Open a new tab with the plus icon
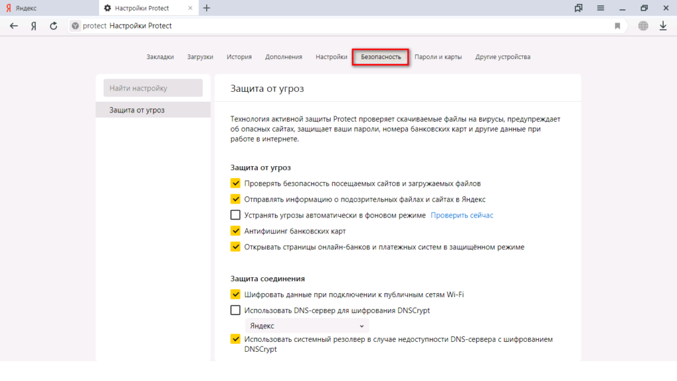Image resolution: width=677 pixels, height=381 pixels. tap(207, 8)
